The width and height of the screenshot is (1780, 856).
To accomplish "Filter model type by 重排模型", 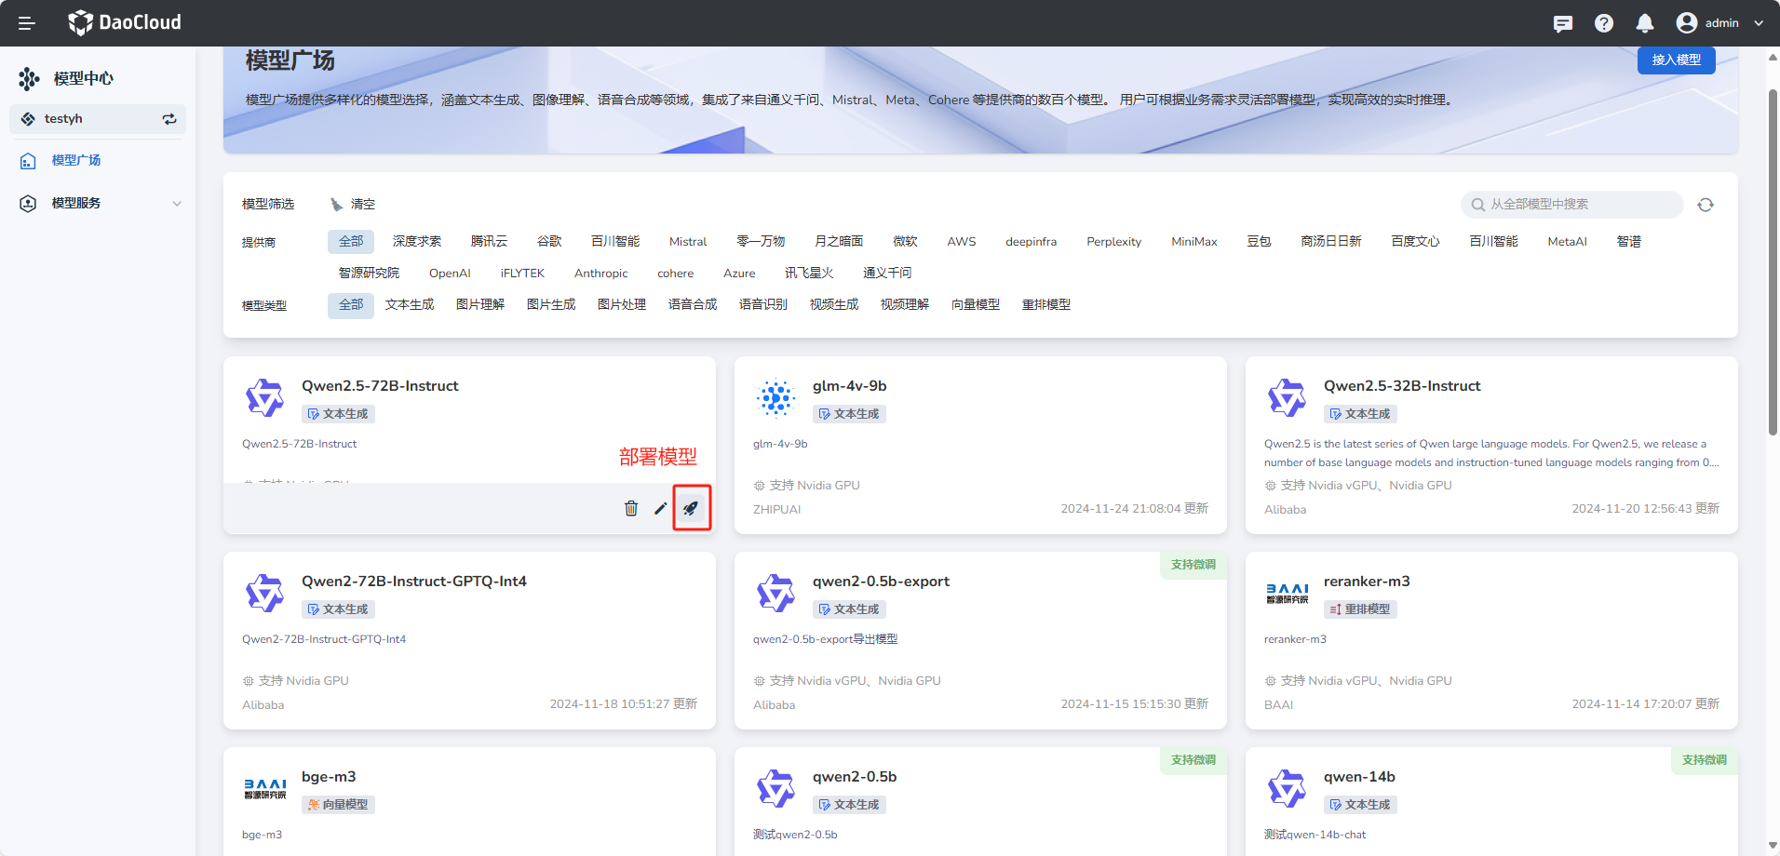I will pyautogui.click(x=1046, y=305).
